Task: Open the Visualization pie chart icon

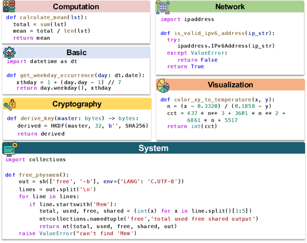Action: (x=163, y=85)
